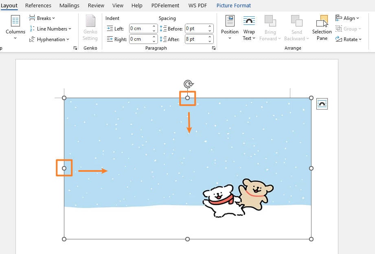Screen dimensions: 375x254
Task: Open the Rotate dropdown
Action: click(348, 39)
